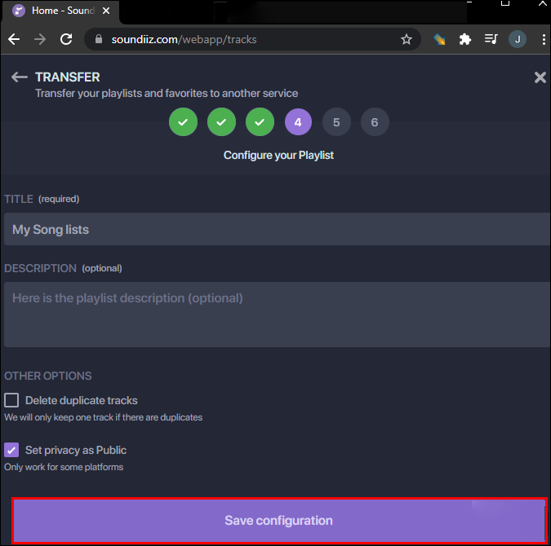
Task: Reload the page in the browser
Action: (67, 39)
